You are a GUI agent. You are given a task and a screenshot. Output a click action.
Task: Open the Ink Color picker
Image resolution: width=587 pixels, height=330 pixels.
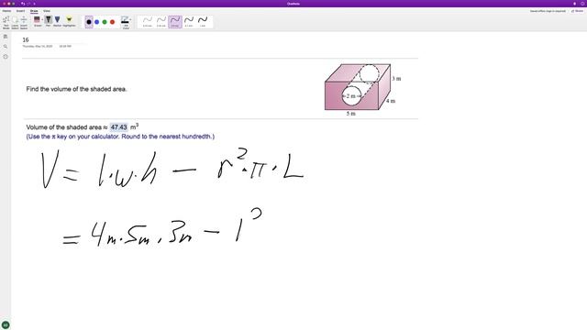click(126, 22)
